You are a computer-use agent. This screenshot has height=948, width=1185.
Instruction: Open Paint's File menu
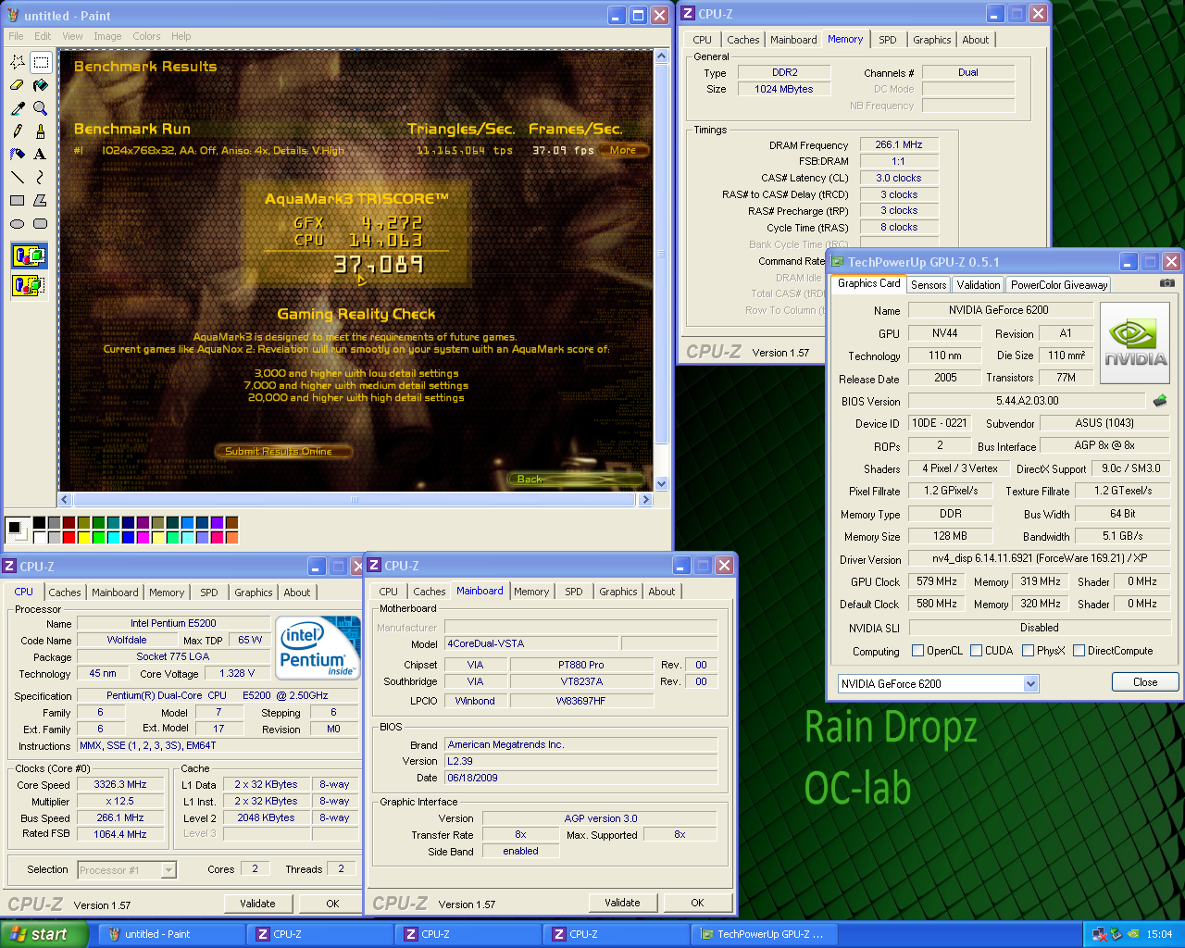(17, 36)
